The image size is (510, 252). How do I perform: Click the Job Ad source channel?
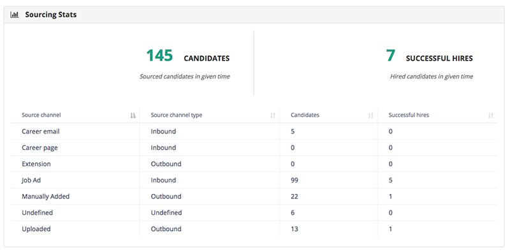(31, 181)
